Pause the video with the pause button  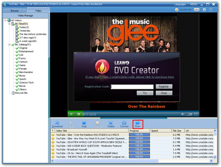pyautogui.click(x=71, y=114)
